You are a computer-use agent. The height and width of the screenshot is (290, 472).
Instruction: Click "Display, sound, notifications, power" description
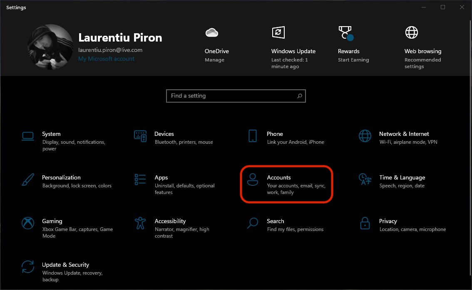[74, 145]
